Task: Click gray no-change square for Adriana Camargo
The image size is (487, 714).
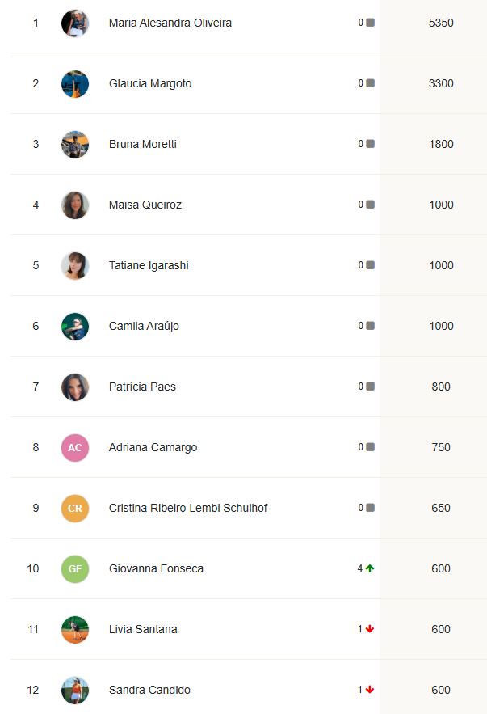Action: coord(370,447)
